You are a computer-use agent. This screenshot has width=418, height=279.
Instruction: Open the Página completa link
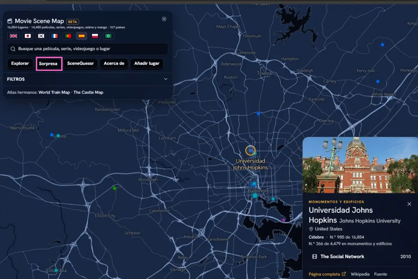coord(325,274)
